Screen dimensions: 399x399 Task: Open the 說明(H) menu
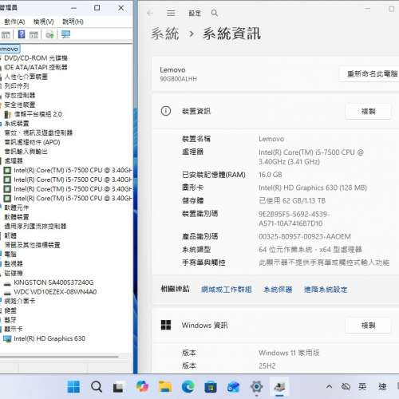click(73, 22)
